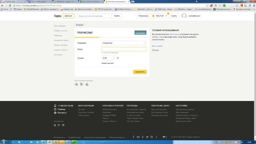The height and width of the screenshot is (144, 256).
Task: Open Товары и услуги in sidebar
Action: click(60, 30)
